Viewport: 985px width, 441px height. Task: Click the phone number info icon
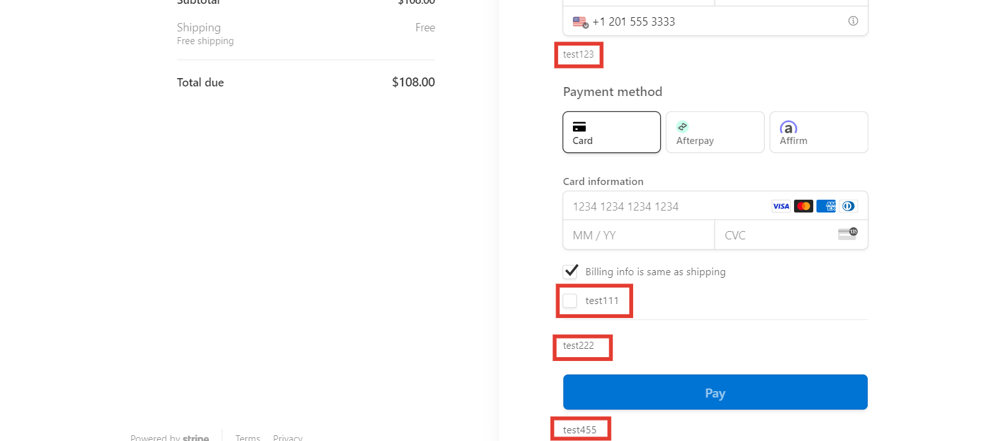(x=853, y=21)
